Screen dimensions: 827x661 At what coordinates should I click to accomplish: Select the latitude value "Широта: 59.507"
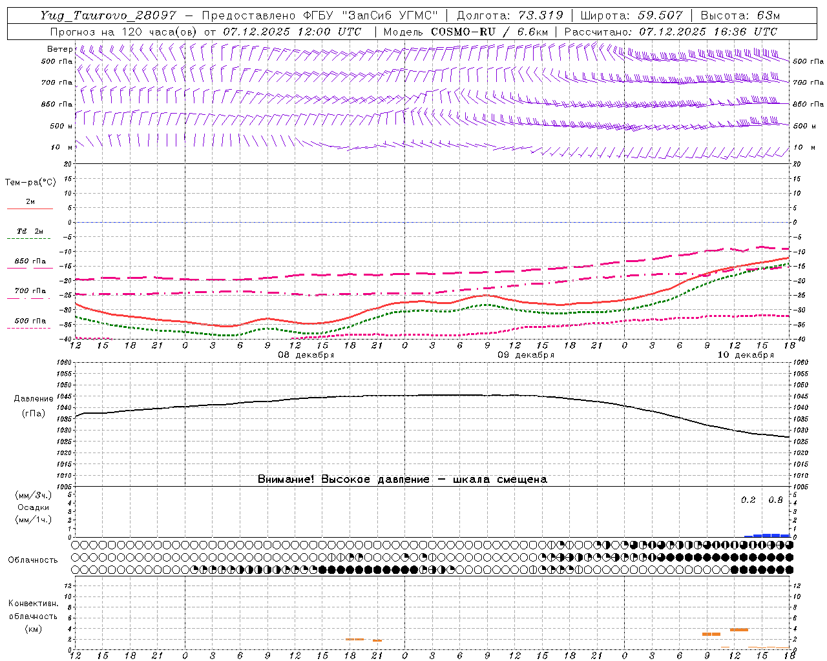pyautogui.click(x=631, y=15)
